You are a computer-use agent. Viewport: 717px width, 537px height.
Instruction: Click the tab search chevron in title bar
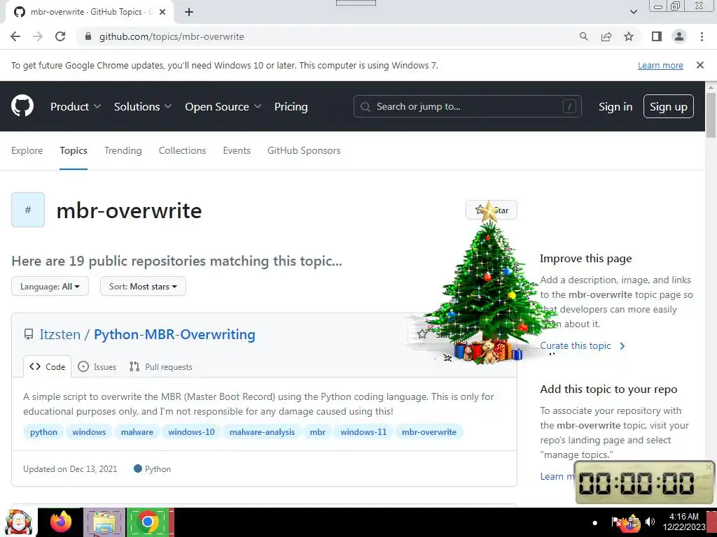[633, 12]
